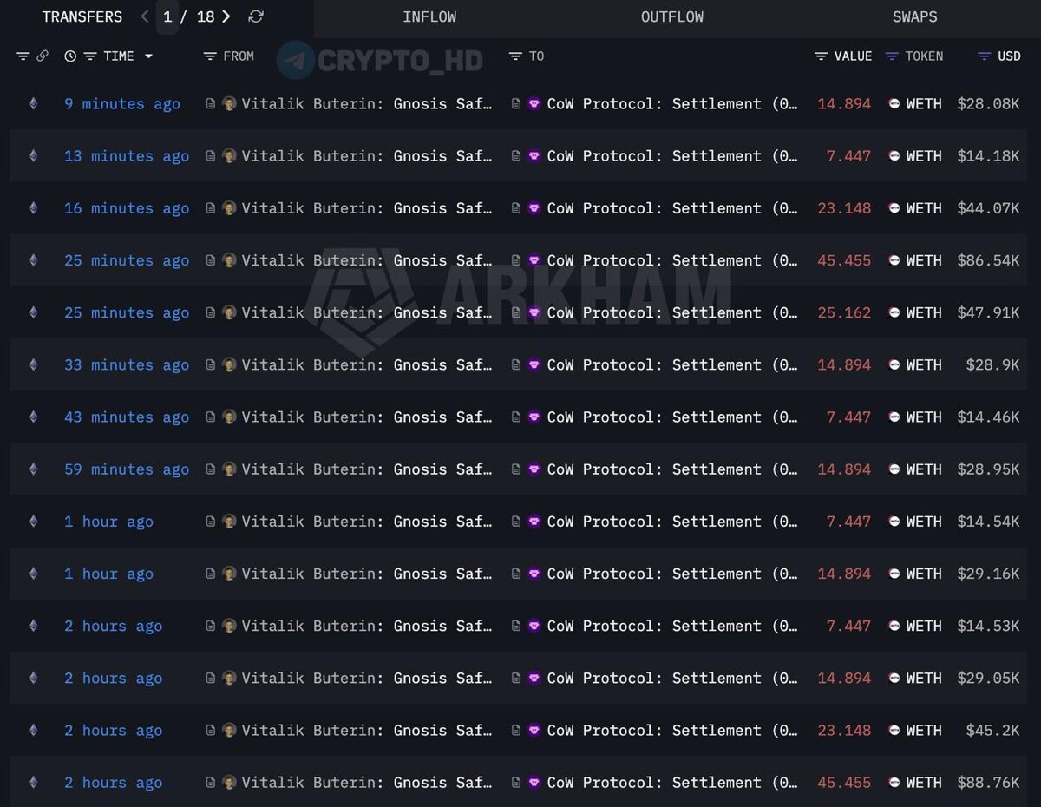Click sender contract document icon in $14.53K row
The height and width of the screenshot is (807, 1041).
click(x=211, y=626)
